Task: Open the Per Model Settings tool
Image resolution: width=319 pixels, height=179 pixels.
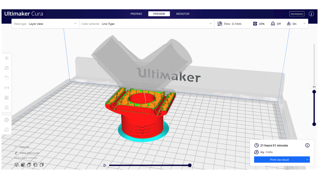Action: [7, 98]
